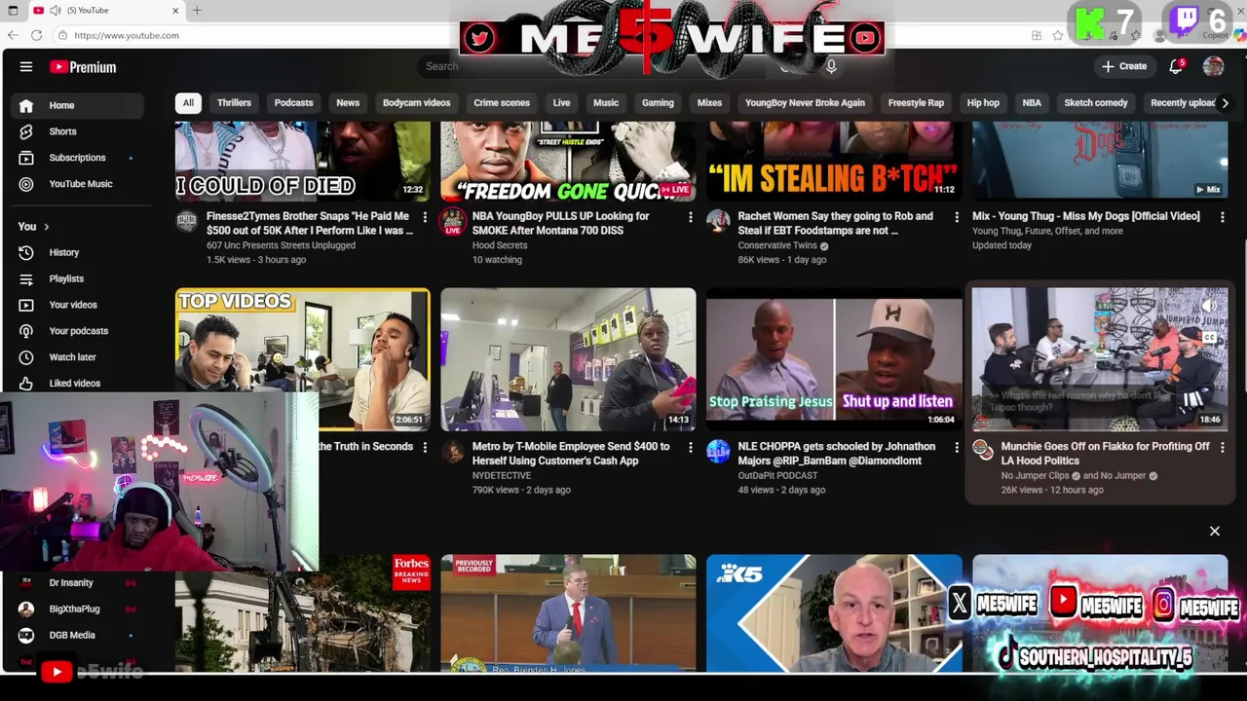
Task: Select the Sketch comedy chip
Action: 1096,102
